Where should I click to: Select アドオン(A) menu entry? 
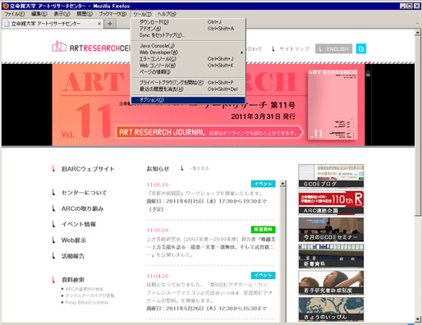click(x=188, y=29)
